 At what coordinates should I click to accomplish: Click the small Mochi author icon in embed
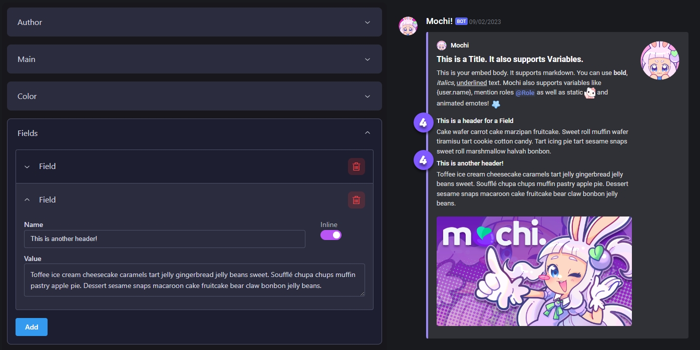pyautogui.click(x=441, y=45)
